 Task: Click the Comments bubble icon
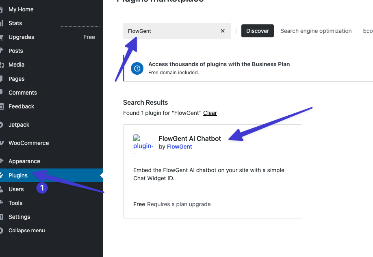tap(2, 92)
